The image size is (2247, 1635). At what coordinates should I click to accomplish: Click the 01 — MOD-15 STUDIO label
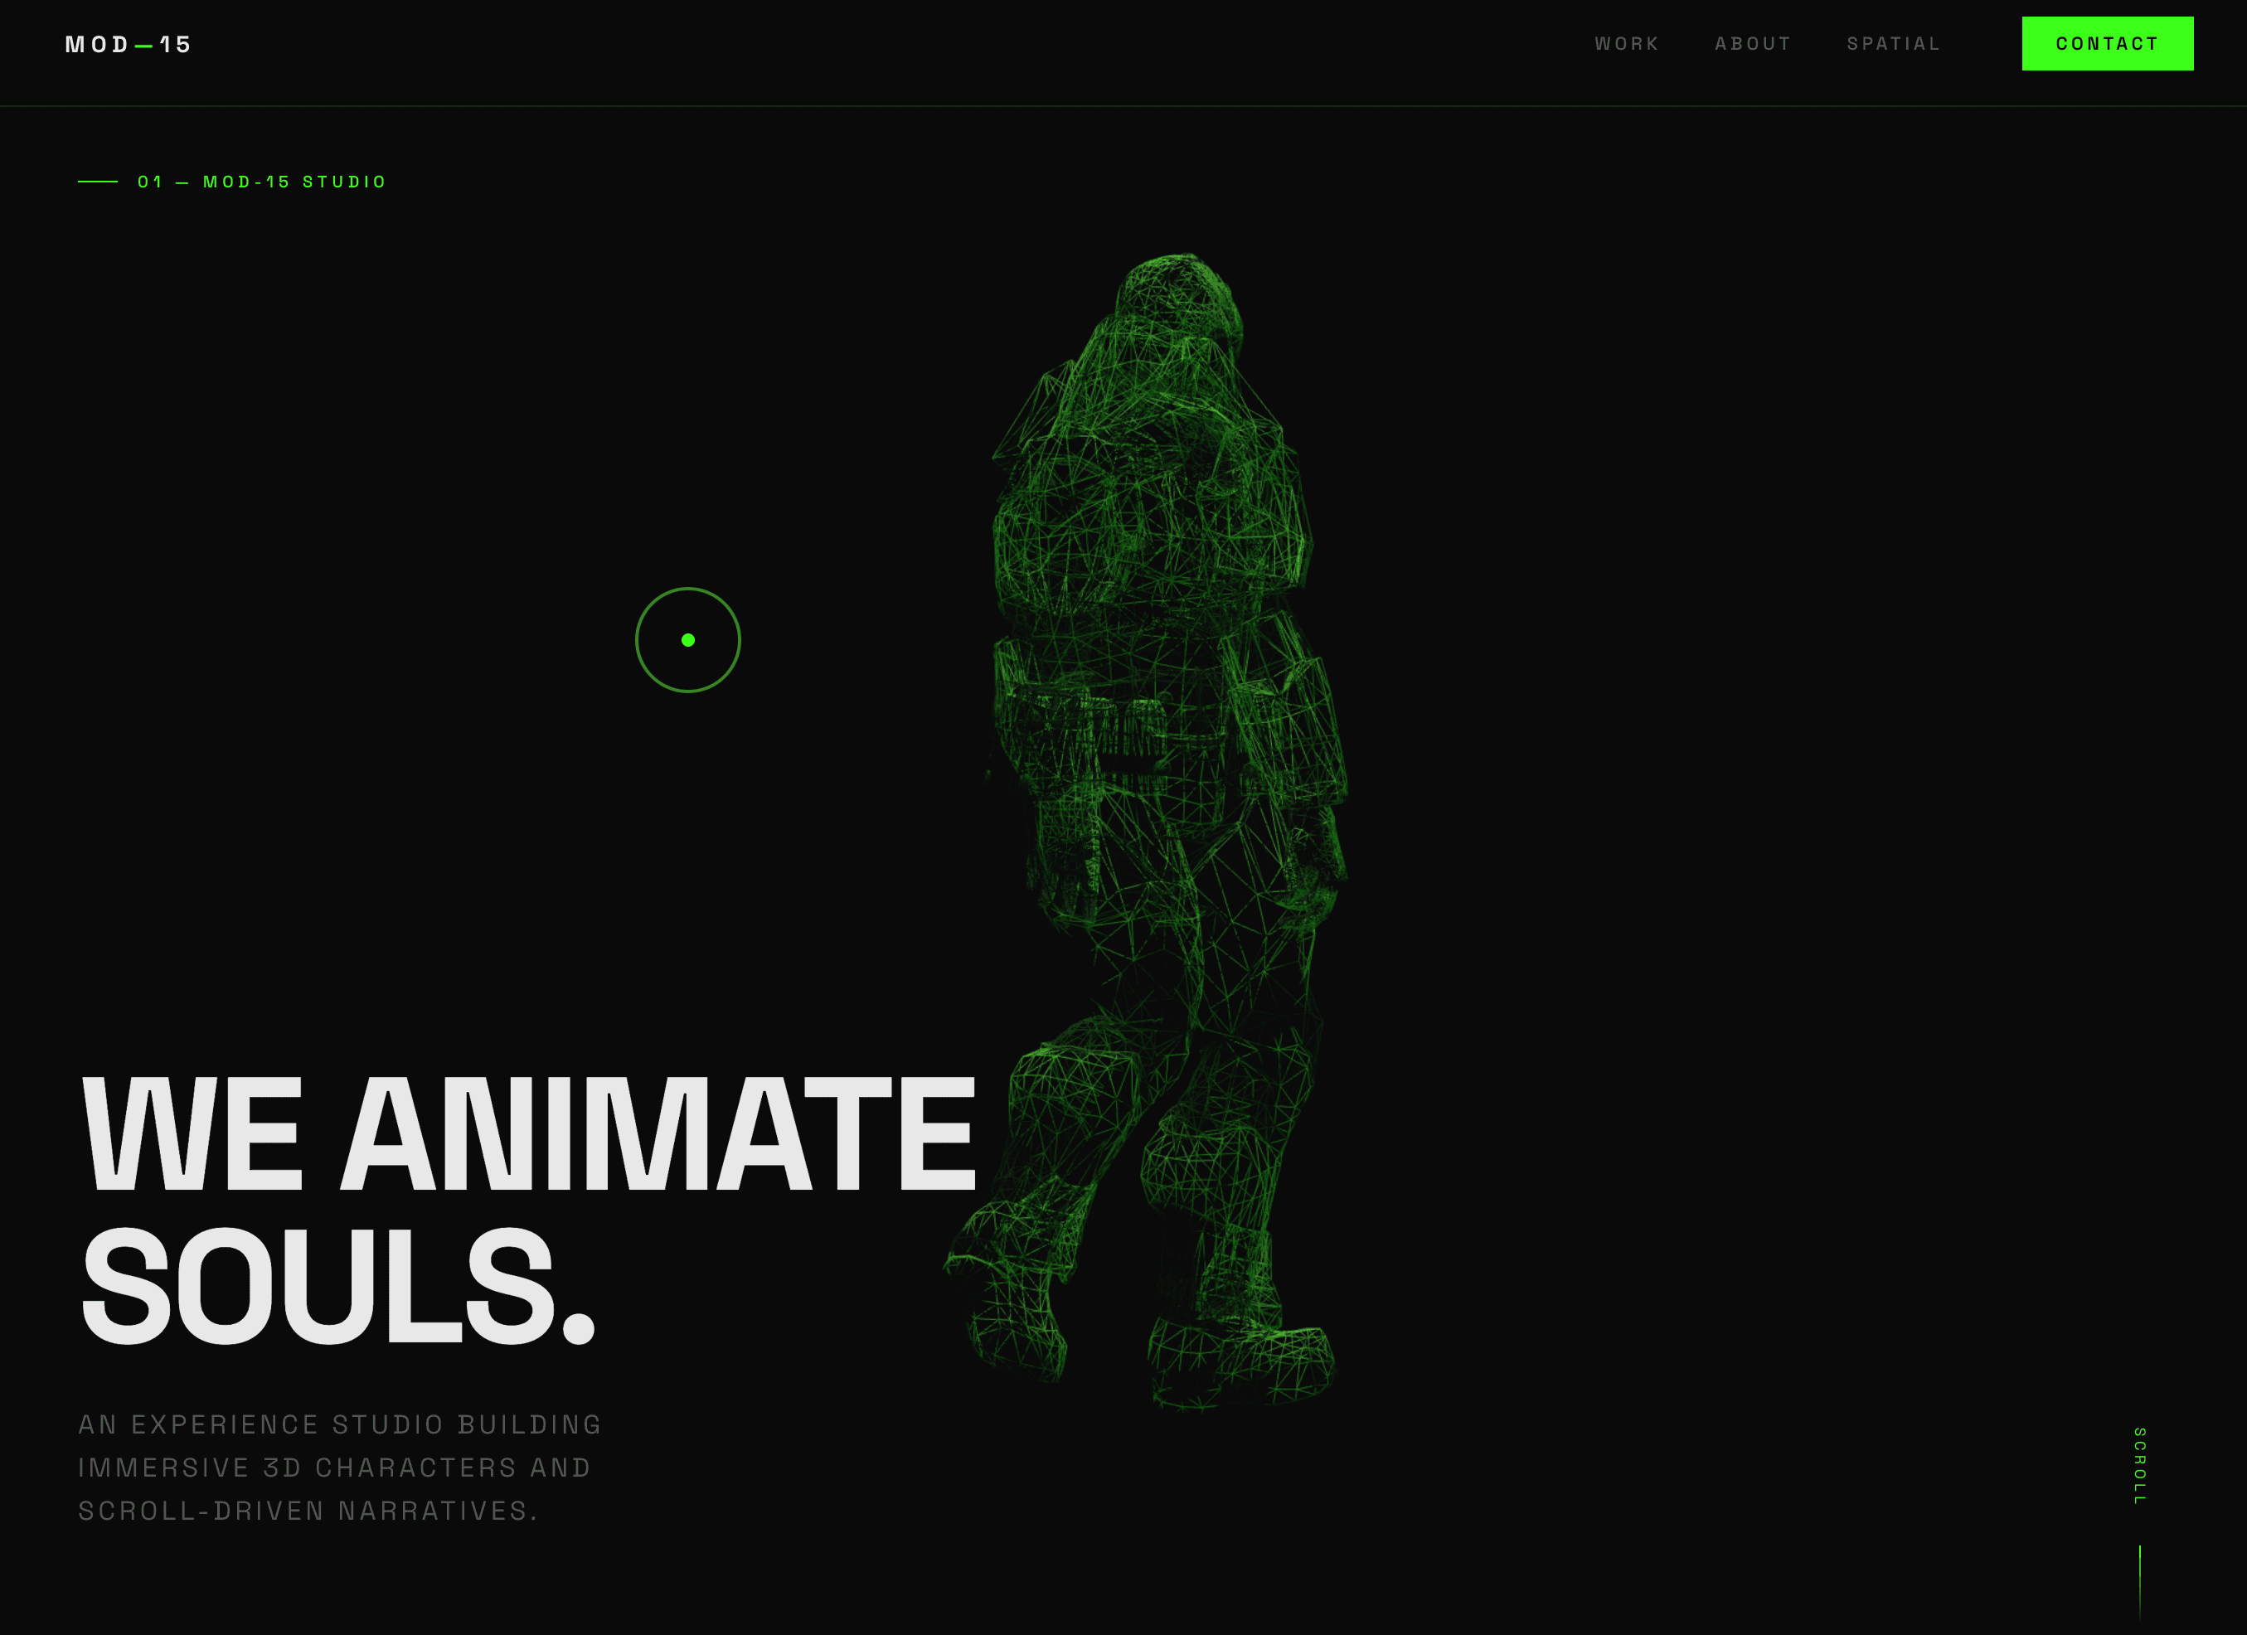[263, 182]
